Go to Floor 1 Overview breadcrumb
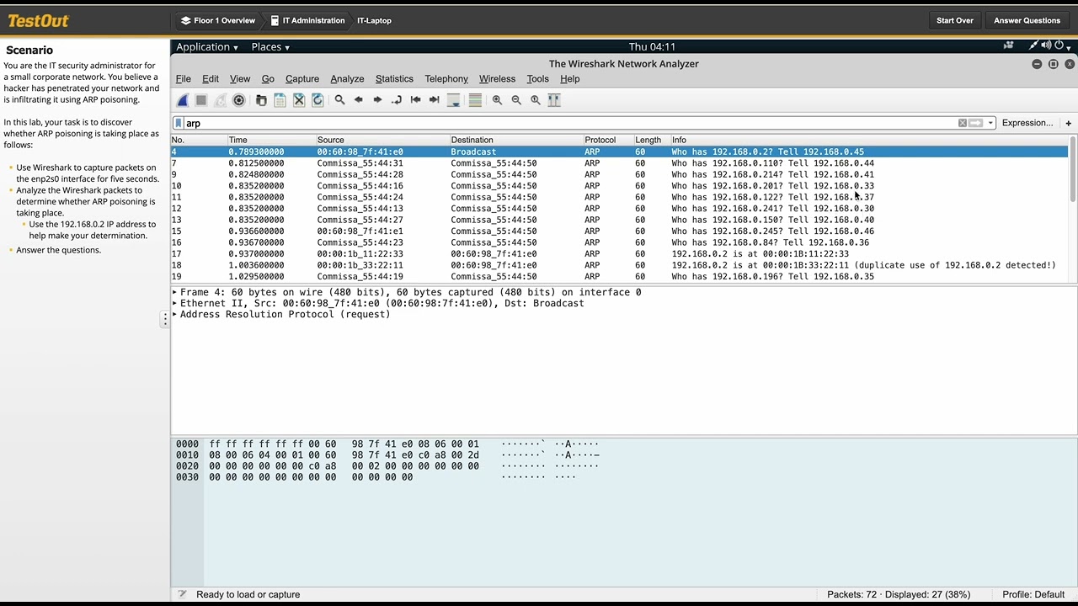 coord(218,20)
